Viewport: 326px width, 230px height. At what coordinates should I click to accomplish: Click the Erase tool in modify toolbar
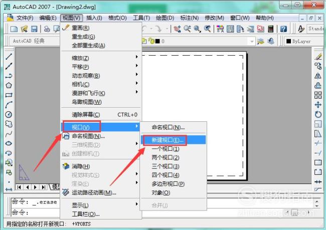point(318,57)
